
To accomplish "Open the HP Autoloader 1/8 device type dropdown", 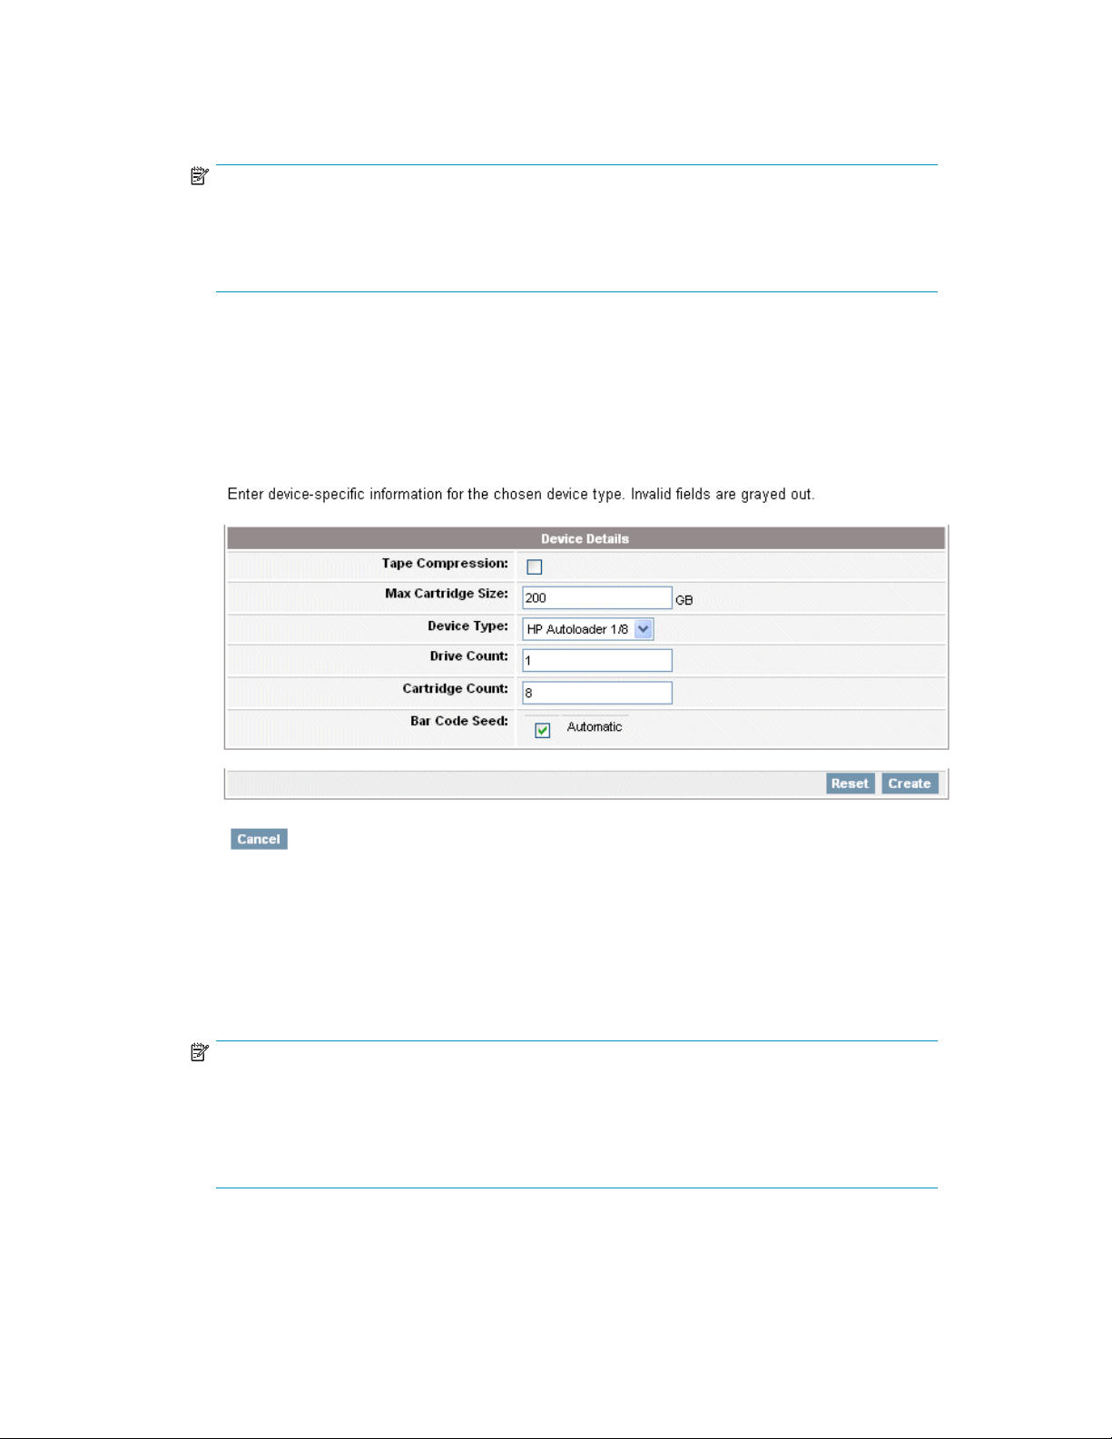I will [x=588, y=629].
